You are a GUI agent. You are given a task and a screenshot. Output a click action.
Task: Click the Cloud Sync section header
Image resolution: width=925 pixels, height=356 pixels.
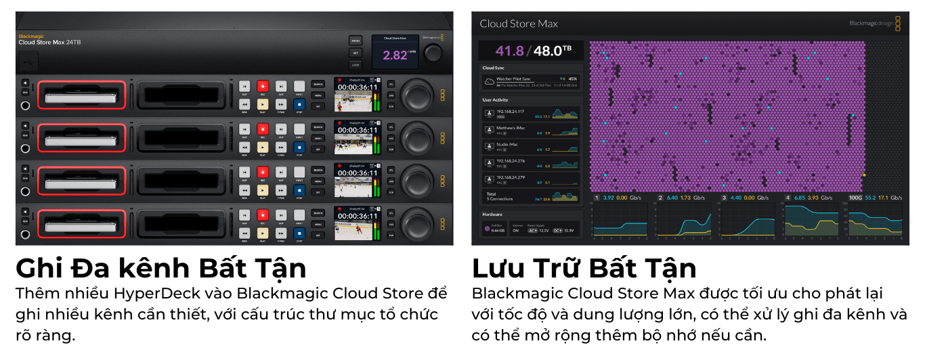[x=493, y=68]
